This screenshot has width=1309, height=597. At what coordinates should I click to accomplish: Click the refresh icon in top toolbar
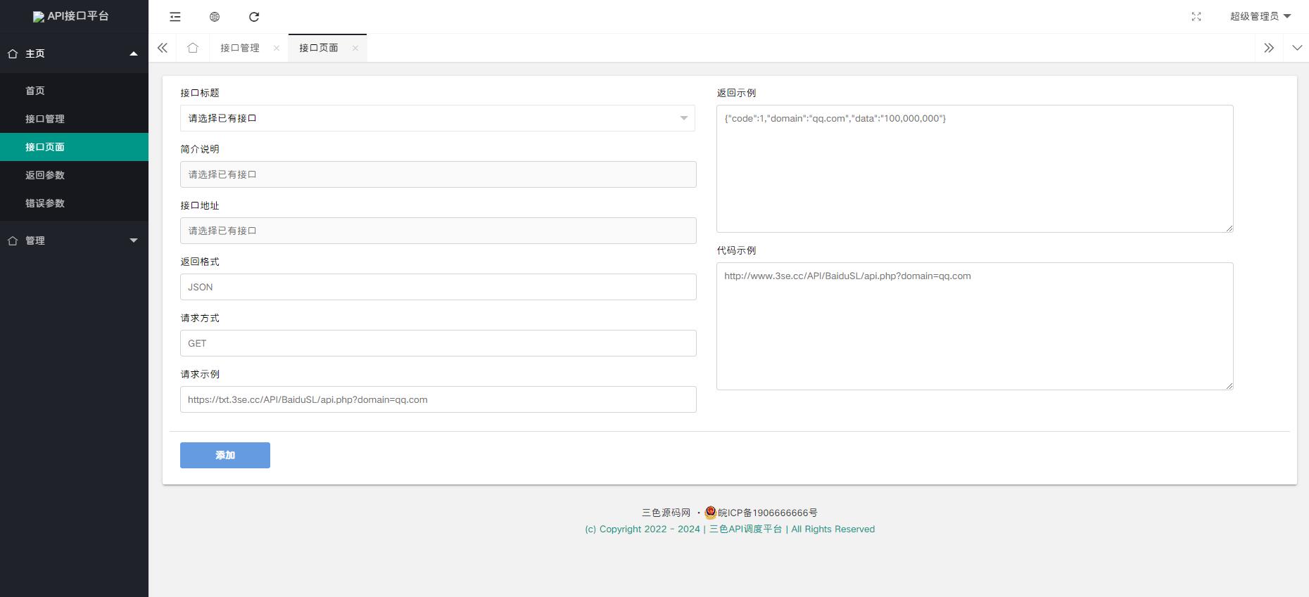[x=254, y=17]
